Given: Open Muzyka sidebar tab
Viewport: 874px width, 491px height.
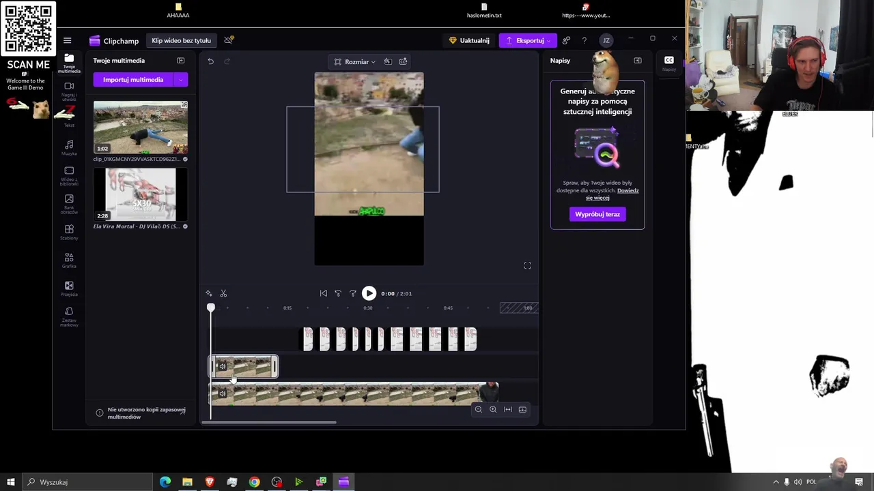Looking at the screenshot, I should [69, 148].
